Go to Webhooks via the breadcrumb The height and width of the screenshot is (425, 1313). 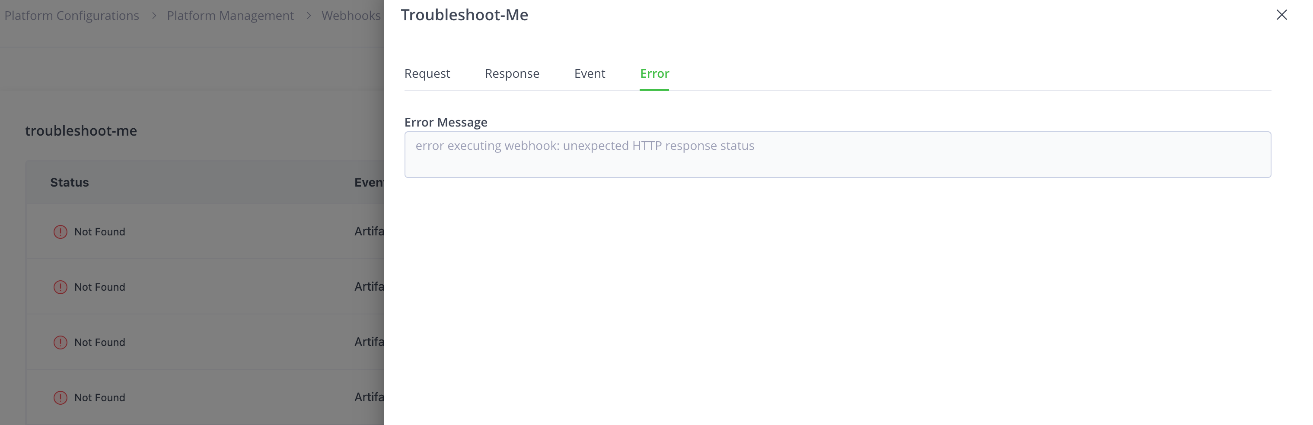click(x=350, y=15)
